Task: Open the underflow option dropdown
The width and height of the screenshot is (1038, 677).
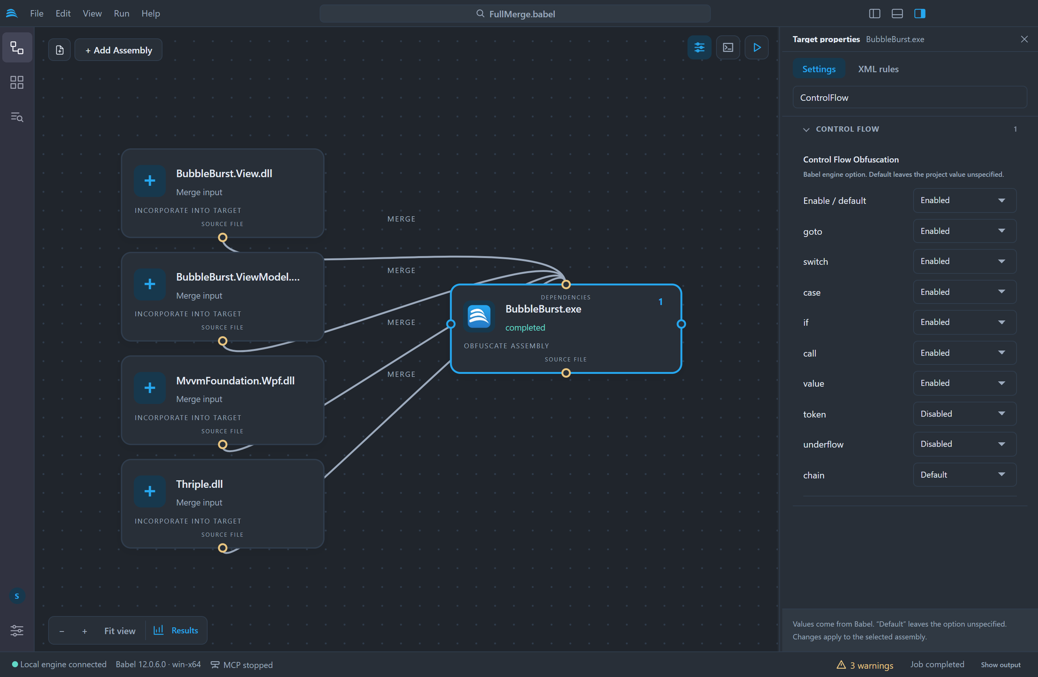Action: pos(965,444)
